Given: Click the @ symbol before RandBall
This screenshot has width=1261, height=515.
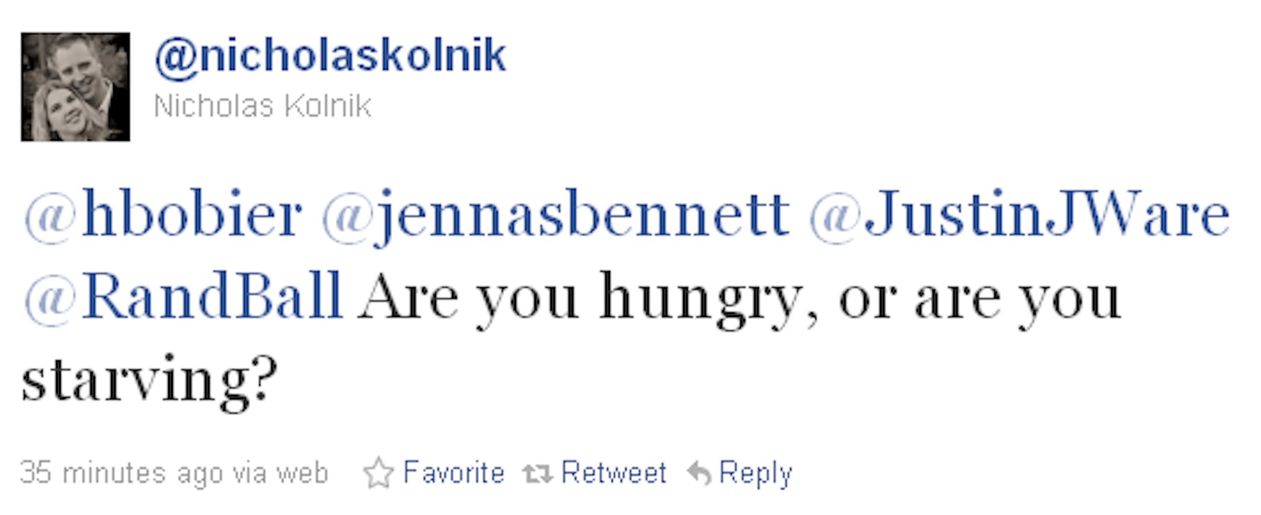Looking at the screenshot, I should click(50, 300).
